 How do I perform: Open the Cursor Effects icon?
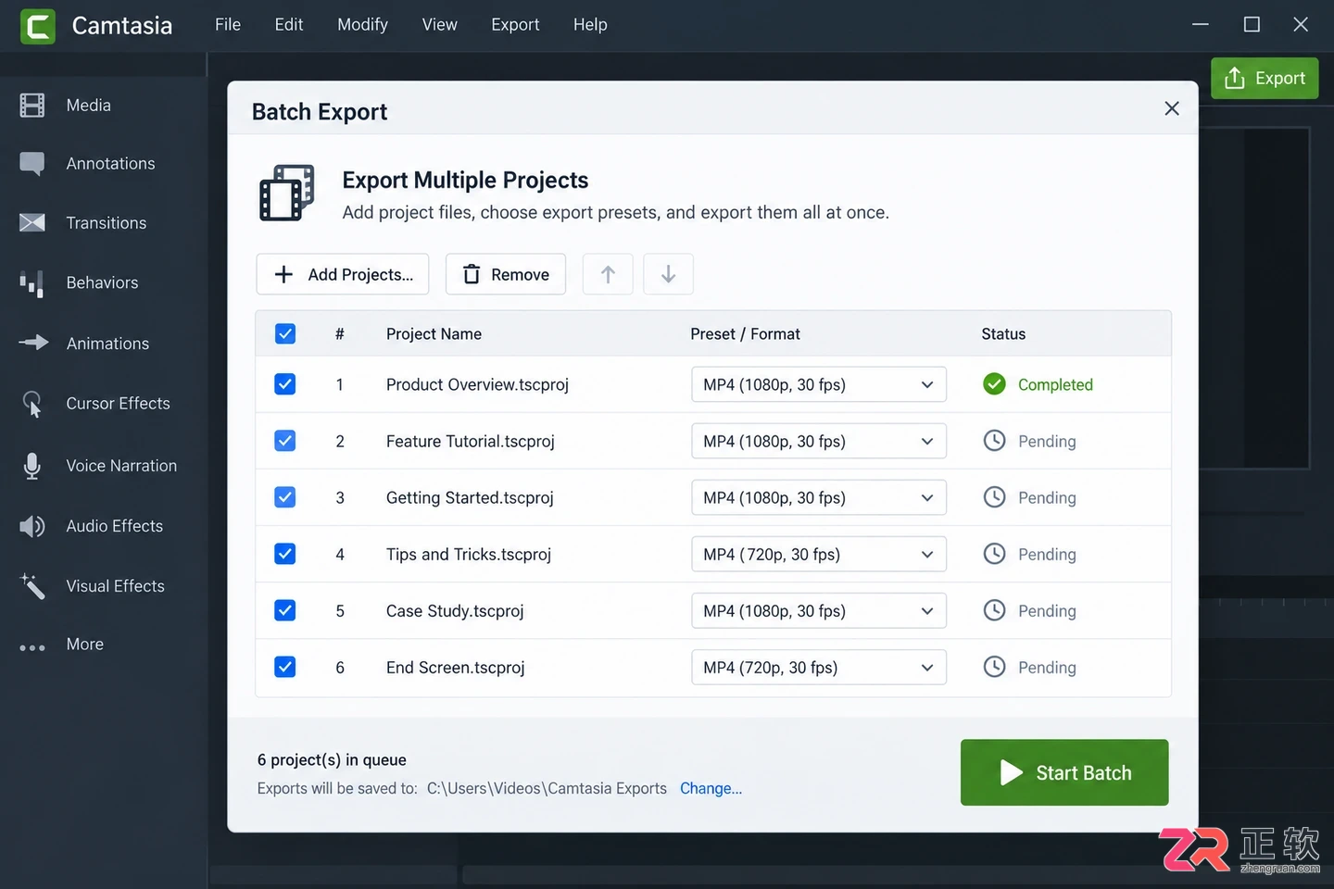[x=32, y=404]
